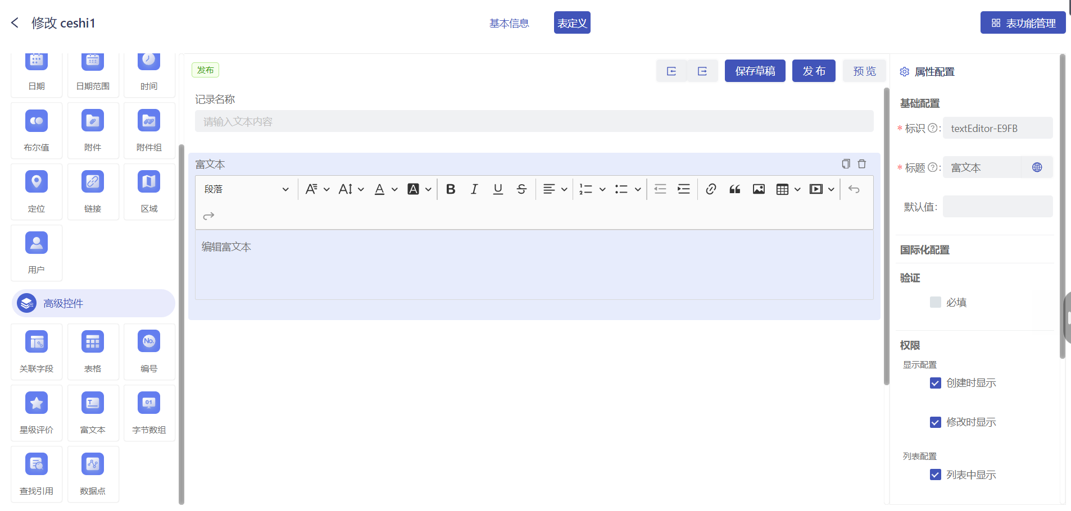Open the font background color dropdown
Image resolution: width=1071 pixels, height=511 pixels.
click(419, 189)
